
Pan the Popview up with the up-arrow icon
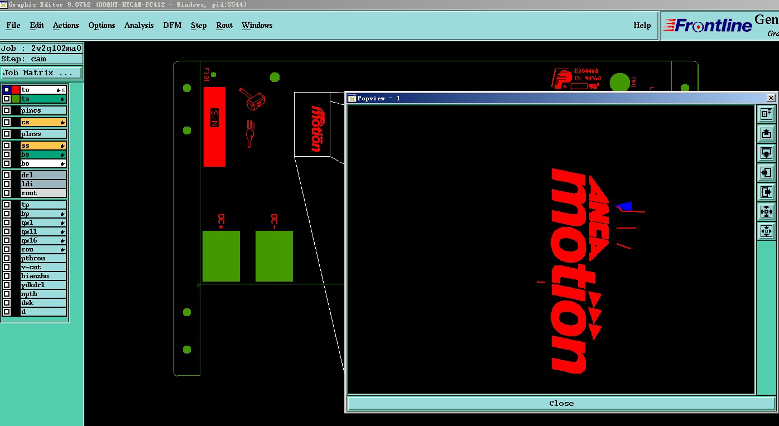pos(766,133)
